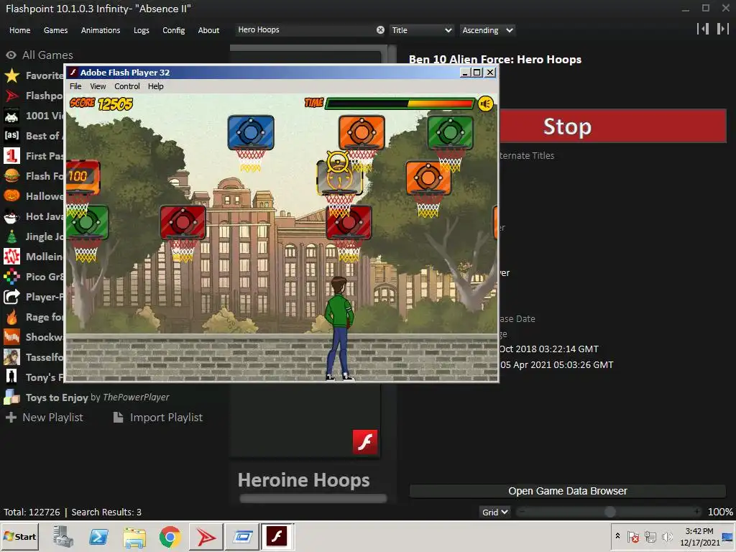Open the Control menu in Flash Player
736x552 pixels.
coord(127,86)
